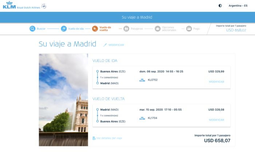Go to the Buscar step label
The image size is (255, 152).
[x=41, y=29]
